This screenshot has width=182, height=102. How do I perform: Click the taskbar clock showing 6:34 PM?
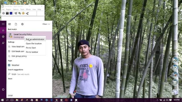177,100
